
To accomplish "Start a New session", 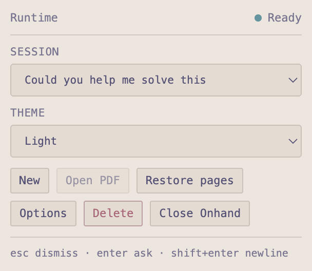I will click(30, 181).
